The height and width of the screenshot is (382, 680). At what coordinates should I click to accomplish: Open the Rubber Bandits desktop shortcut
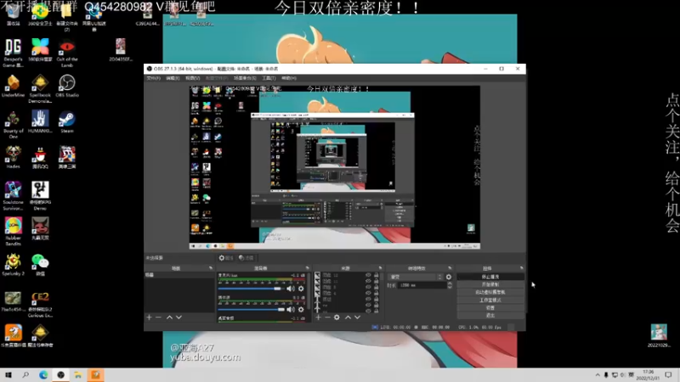click(13, 232)
